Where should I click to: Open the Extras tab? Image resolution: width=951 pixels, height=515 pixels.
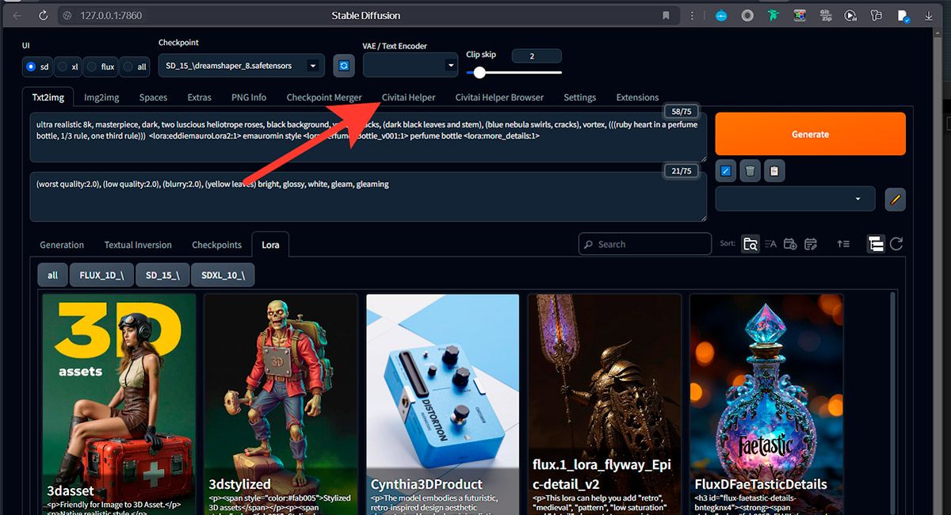coord(200,97)
